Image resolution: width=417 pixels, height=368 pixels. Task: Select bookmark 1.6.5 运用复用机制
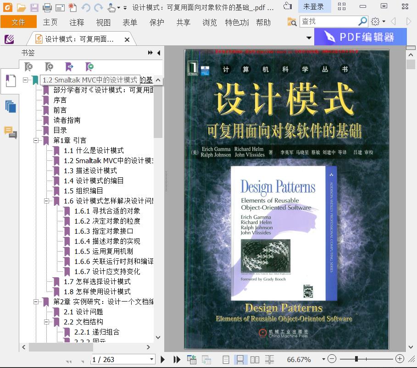[x=104, y=251]
